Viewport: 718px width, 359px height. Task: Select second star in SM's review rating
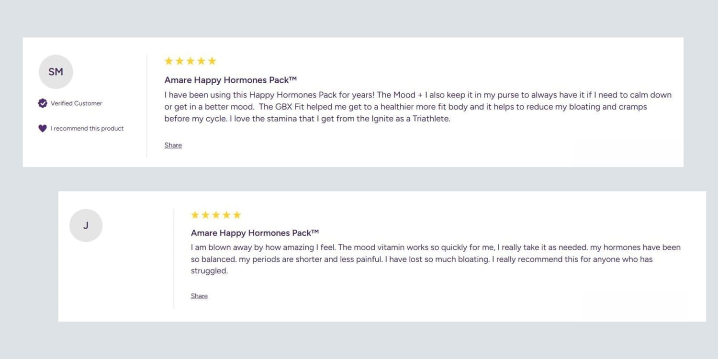(179, 61)
